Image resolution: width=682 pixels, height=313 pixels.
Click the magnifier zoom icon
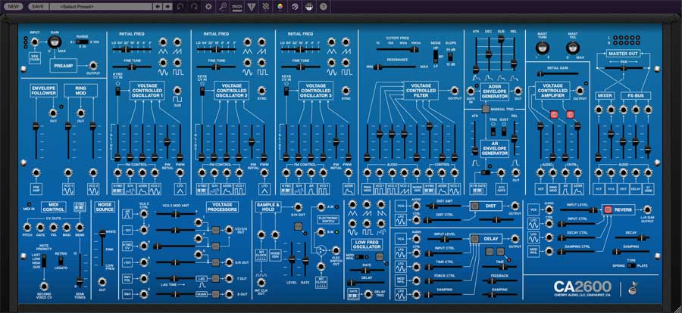click(x=223, y=7)
